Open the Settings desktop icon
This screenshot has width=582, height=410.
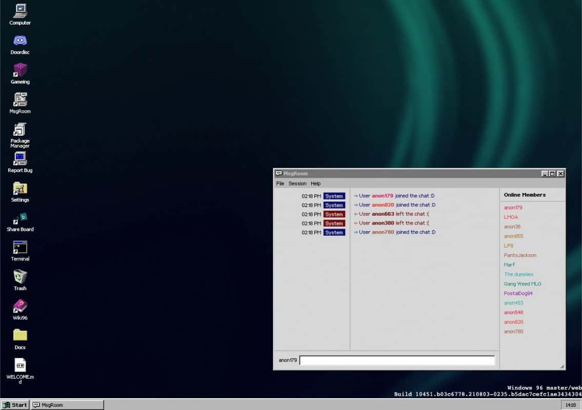pos(19,189)
